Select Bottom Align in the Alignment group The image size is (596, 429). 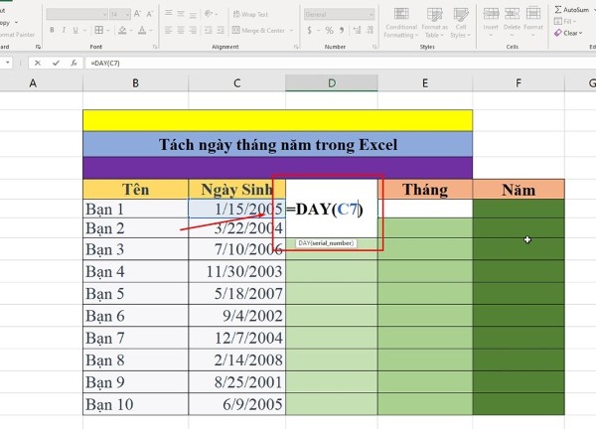[193, 14]
